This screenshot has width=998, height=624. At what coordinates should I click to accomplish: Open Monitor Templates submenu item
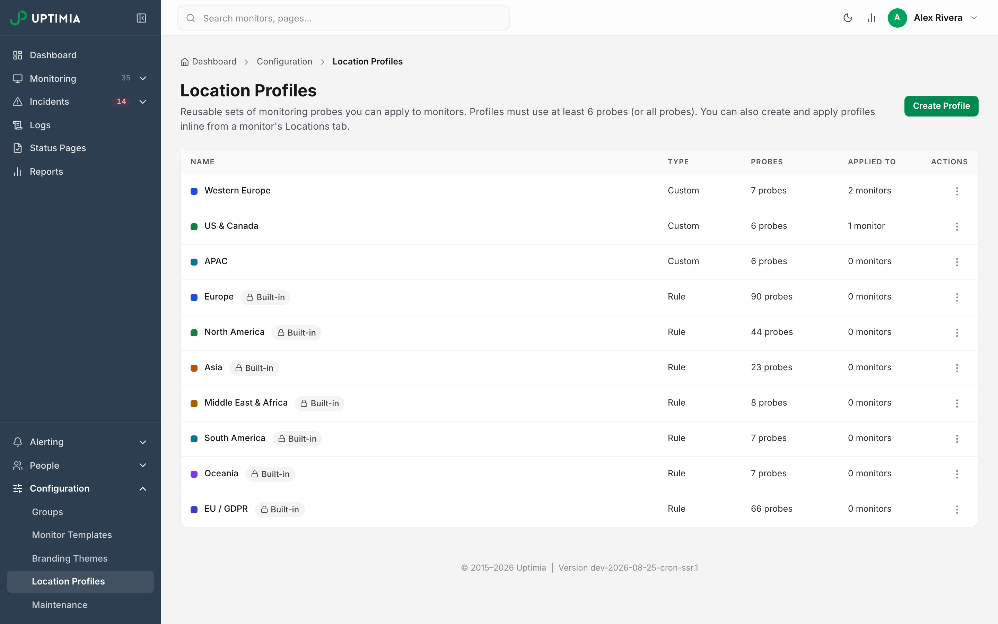click(x=80, y=535)
